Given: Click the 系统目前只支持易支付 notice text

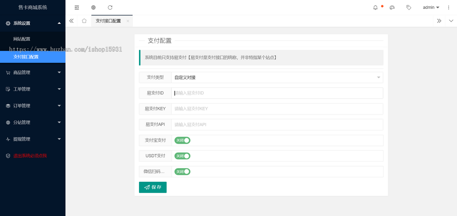Looking at the screenshot, I should point(211,58).
